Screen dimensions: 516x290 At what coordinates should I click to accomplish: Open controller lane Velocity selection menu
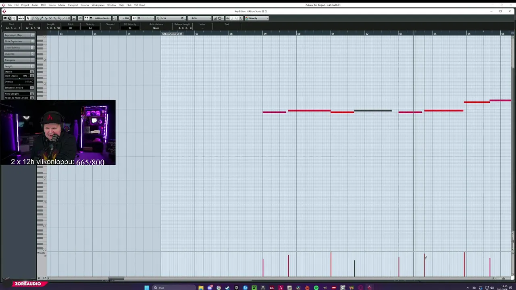[x=41, y=253]
